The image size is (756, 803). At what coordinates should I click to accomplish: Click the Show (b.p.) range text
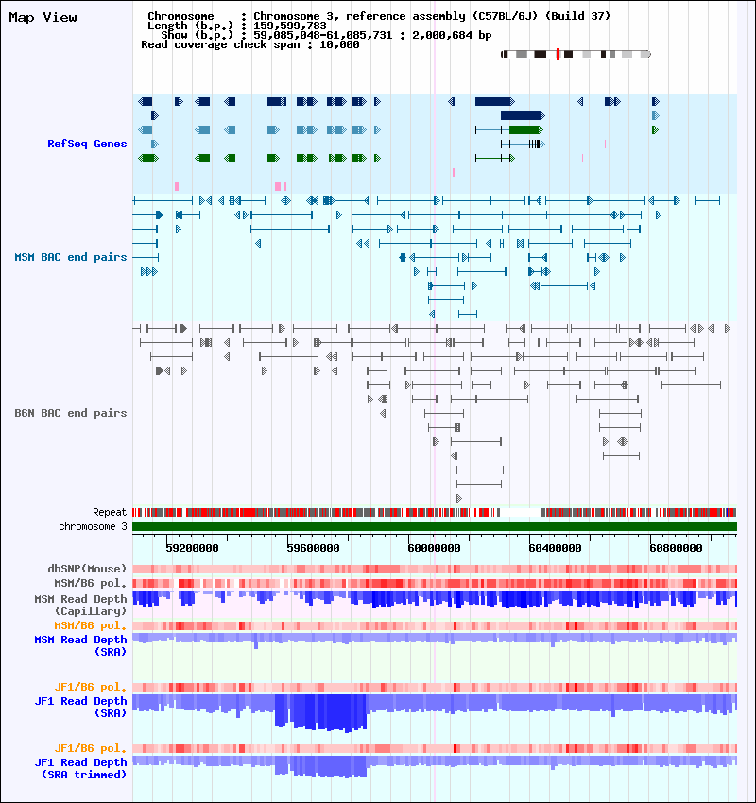326,35
